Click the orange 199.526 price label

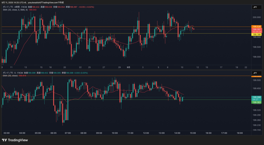tap(257, 27)
